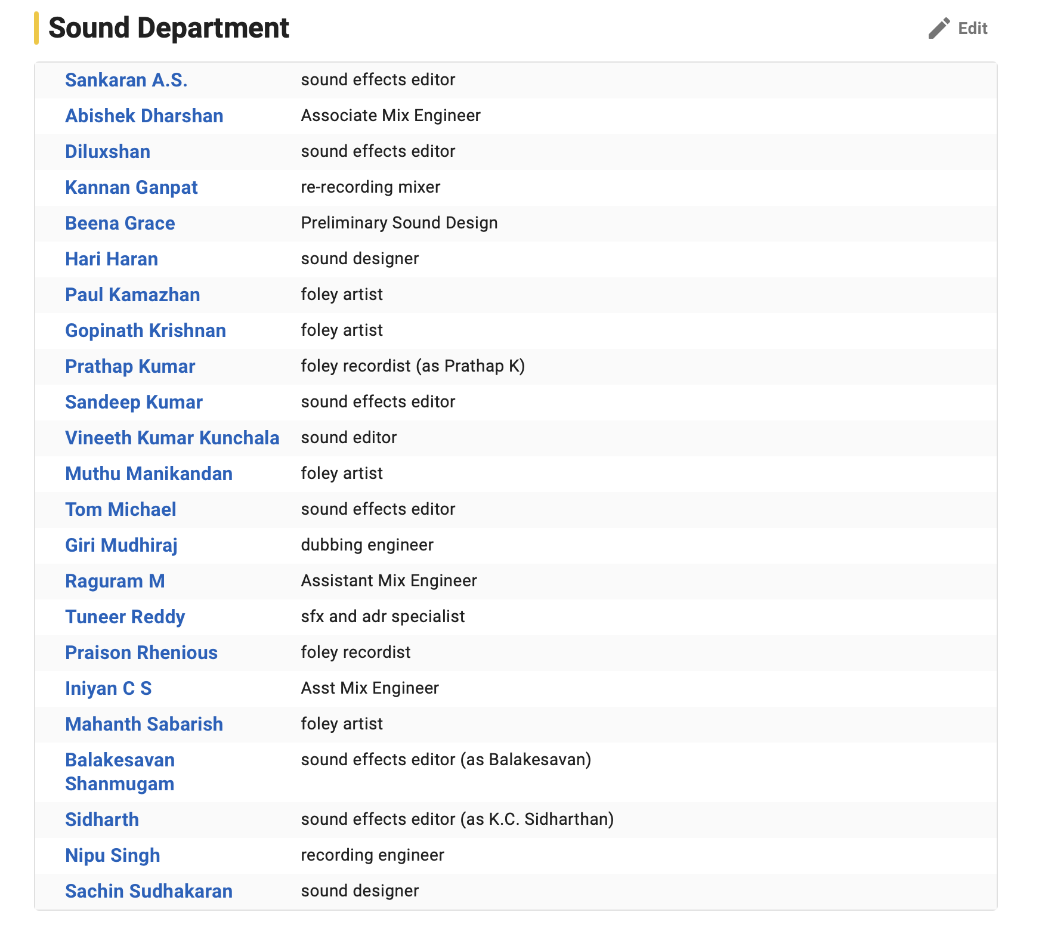This screenshot has height=934, width=1042.
Task: Visit Kannan Ganpat's page
Action: tap(131, 187)
